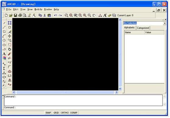Open the layers manager stack icon

114,15
